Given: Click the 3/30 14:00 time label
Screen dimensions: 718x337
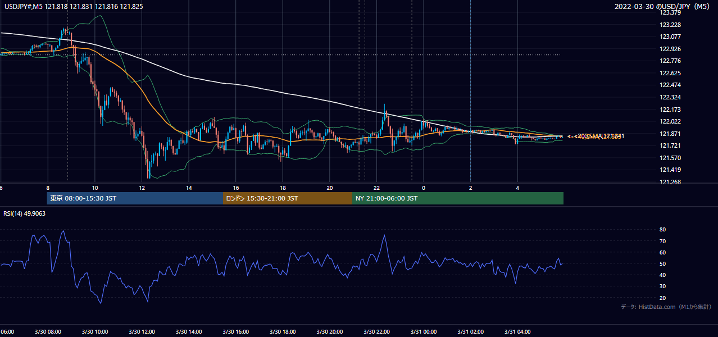Looking at the screenshot, I should pyautogui.click(x=189, y=332).
